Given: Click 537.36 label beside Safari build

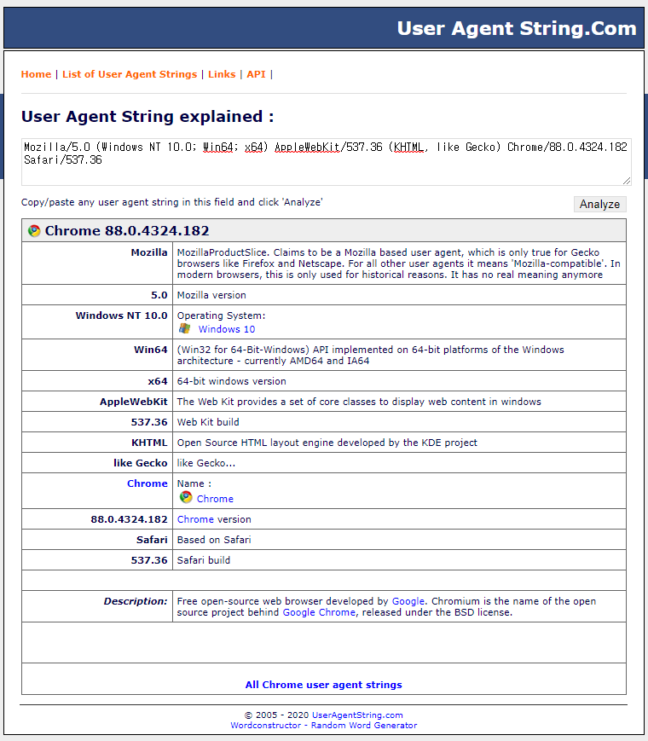Looking at the screenshot, I should 149,560.
